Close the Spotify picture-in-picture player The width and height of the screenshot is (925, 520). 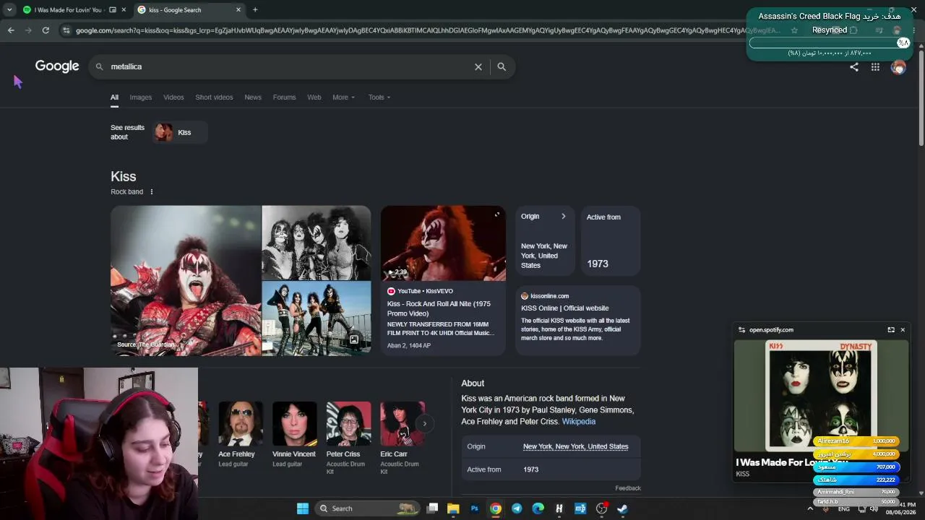coord(903,330)
